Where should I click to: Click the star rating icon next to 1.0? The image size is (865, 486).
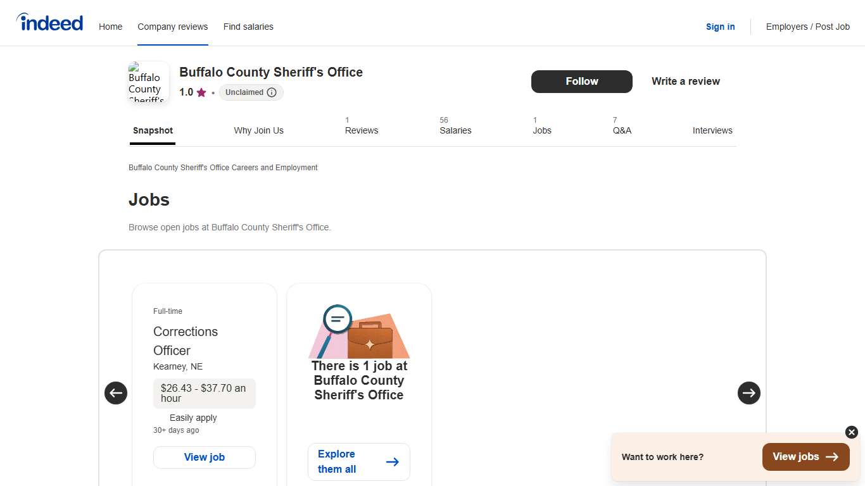tap(201, 92)
